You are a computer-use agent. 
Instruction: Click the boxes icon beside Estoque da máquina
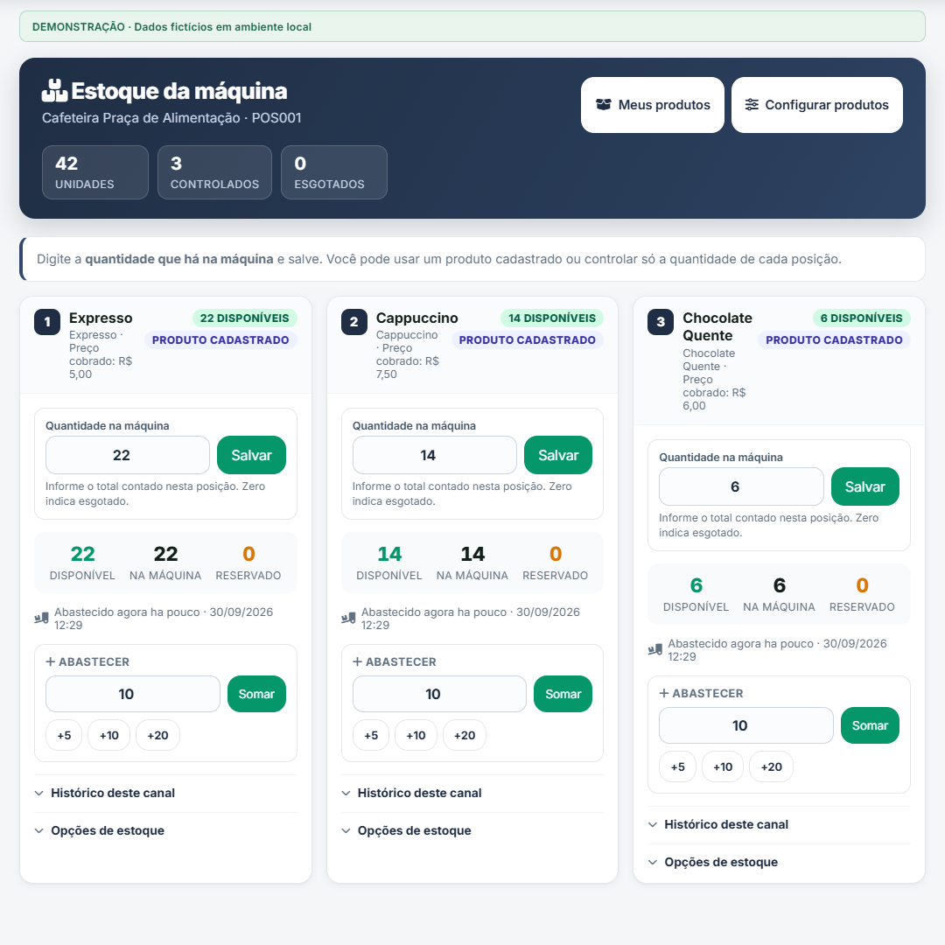point(54,91)
